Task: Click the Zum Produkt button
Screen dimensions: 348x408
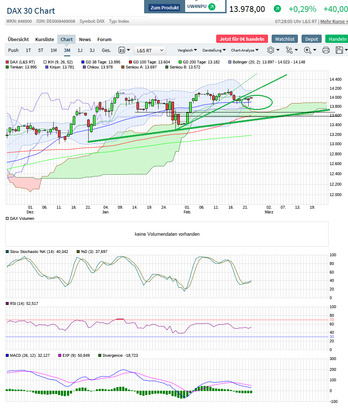Action: (x=165, y=8)
